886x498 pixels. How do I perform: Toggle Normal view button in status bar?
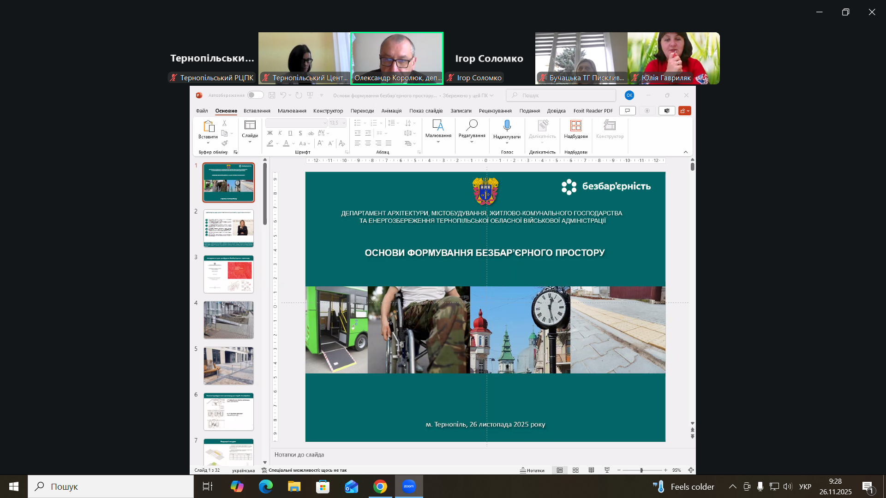coord(560,470)
